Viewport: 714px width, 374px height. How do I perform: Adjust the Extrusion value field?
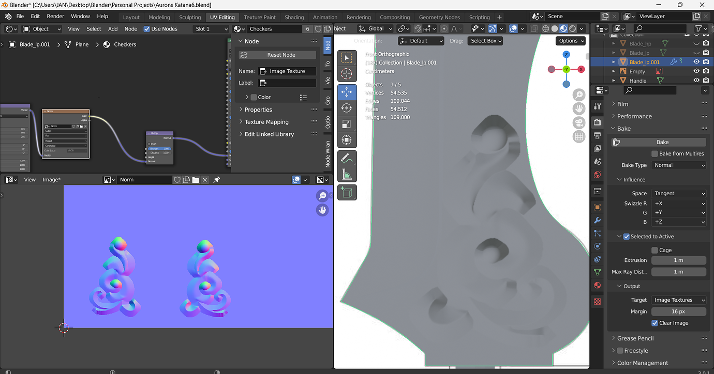(679, 260)
